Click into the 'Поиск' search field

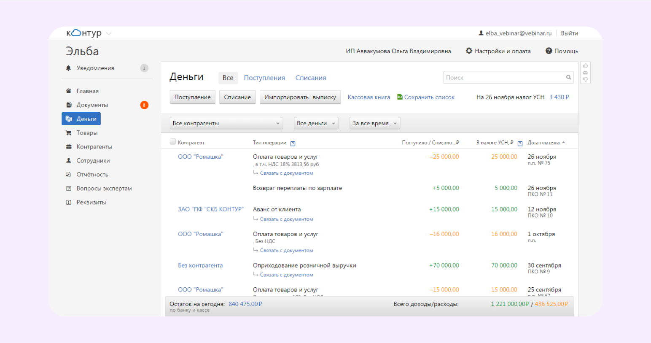(504, 78)
